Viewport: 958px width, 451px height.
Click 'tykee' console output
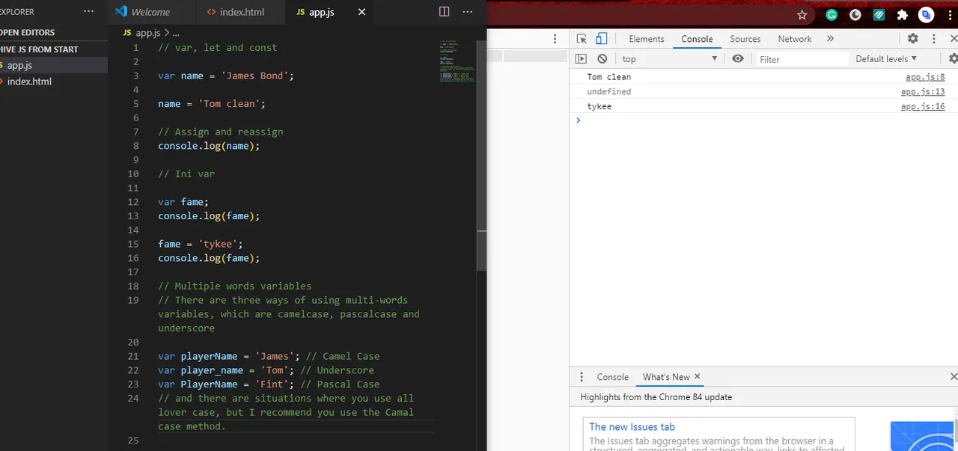[x=599, y=107]
